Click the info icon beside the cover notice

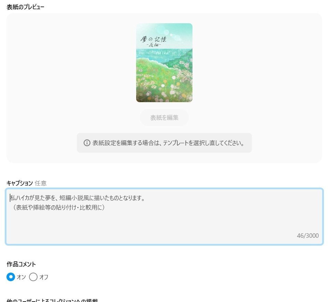(86, 142)
